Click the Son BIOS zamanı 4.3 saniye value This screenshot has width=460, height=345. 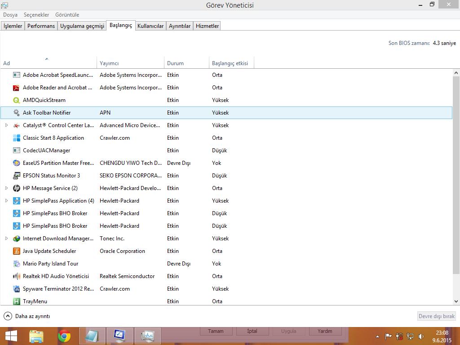click(x=444, y=43)
